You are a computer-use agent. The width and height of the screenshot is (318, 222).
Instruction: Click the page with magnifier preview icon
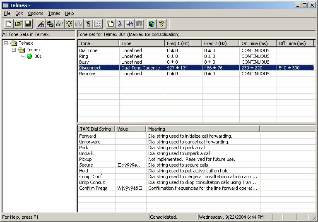click(98, 24)
